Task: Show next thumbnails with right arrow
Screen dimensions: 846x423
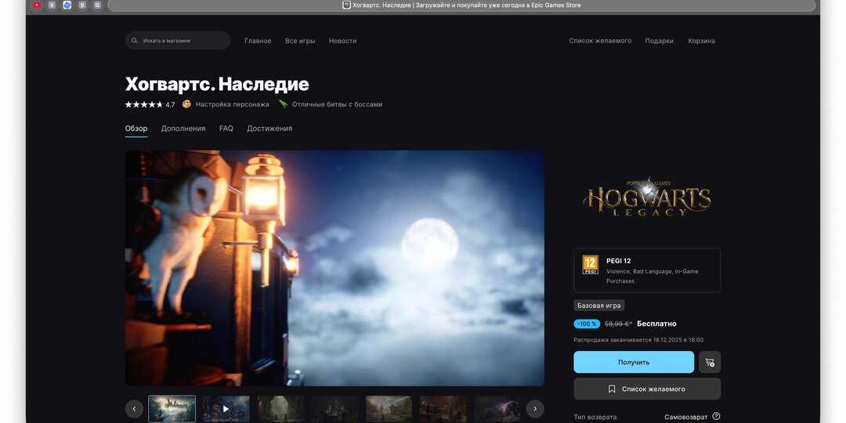Action: coord(535,409)
